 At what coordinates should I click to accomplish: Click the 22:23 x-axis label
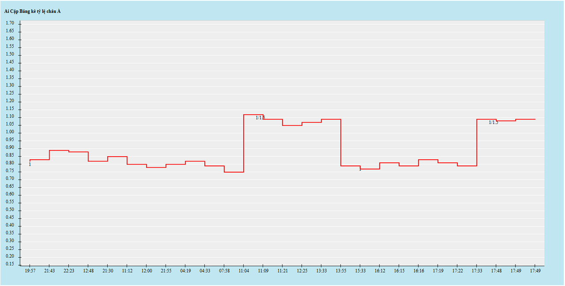tap(69, 271)
